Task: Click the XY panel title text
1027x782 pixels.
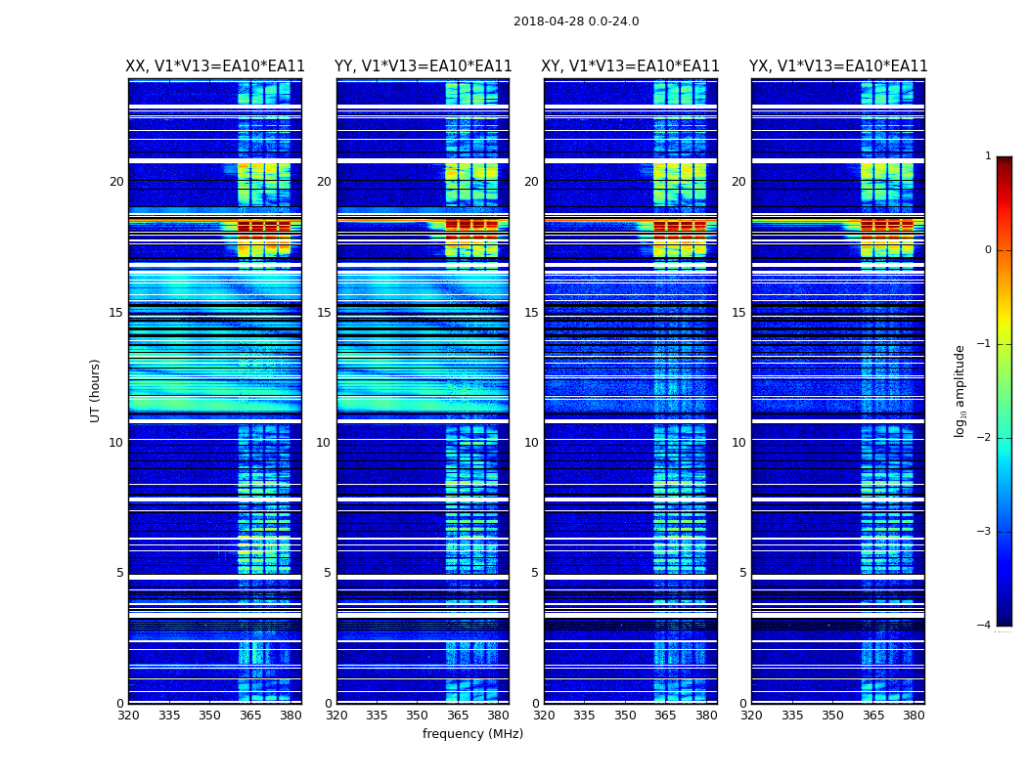Action: (630, 66)
